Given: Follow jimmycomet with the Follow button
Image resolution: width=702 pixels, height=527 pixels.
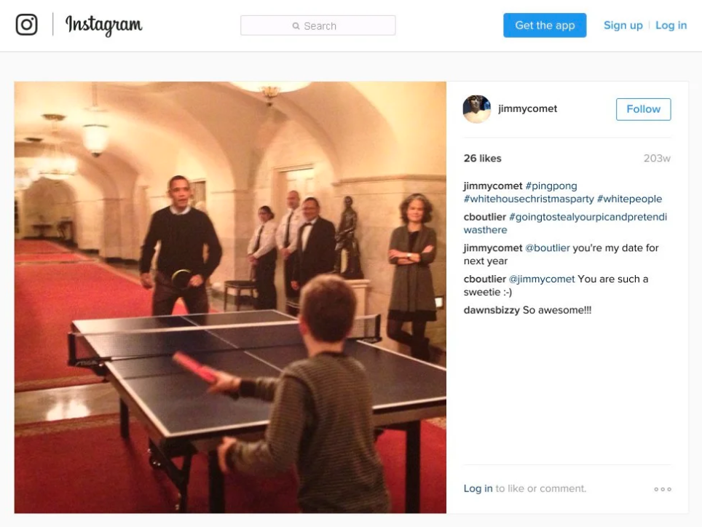Looking at the screenshot, I should pos(643,109).
